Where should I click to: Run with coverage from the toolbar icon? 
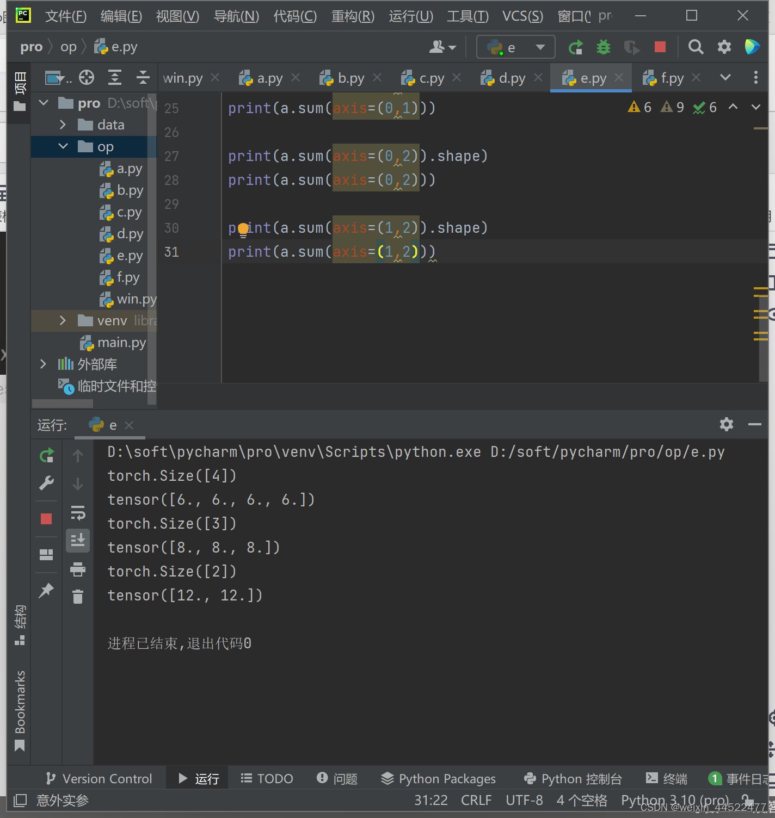[x=631, y=48]
